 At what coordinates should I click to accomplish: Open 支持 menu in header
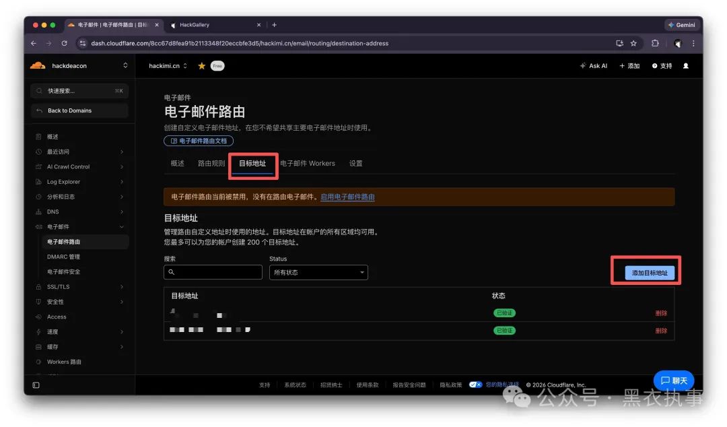click(x=662, y=66)
